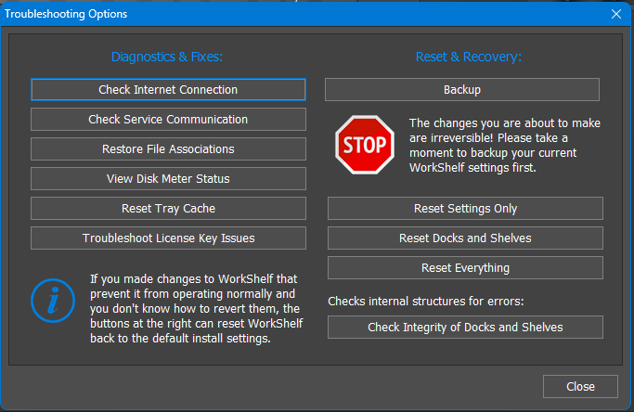Click the Check Internet Connection button
The height and width of the screenshot is (412, 634).
168,90
